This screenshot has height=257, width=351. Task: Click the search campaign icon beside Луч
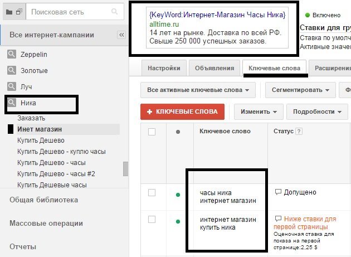click(x=12, y=86)
